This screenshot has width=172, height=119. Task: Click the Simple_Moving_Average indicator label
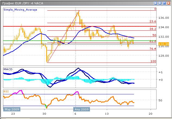click(20, 9)
